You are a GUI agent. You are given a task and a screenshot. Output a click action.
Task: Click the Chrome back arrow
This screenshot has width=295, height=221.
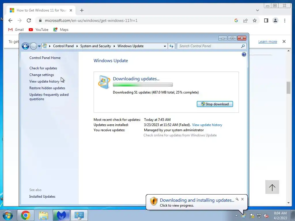click(10, 20)
